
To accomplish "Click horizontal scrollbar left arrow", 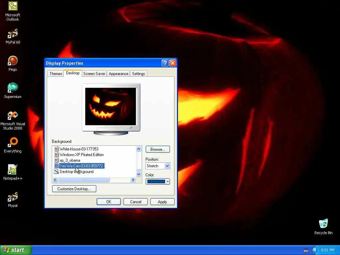I will 55,180.
